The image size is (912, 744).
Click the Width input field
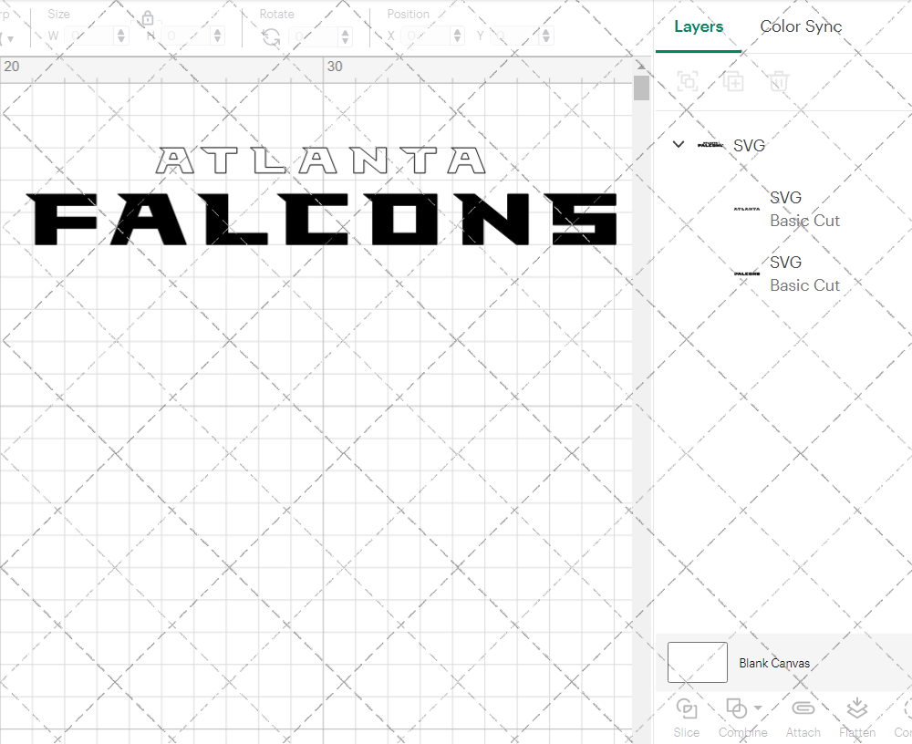[x=89, y=36]
